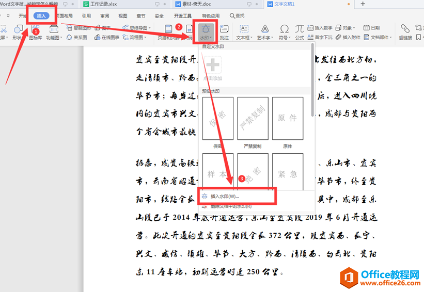Click the 超链接 hyperlink icon
Image resolution: width=424 pixels, height=292 pixels.
point(405,32)
